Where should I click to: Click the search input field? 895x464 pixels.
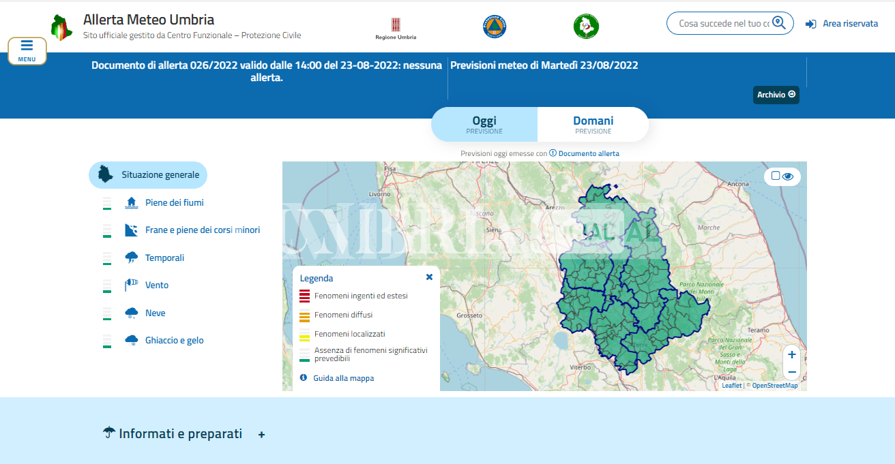(x=723, y=23)
